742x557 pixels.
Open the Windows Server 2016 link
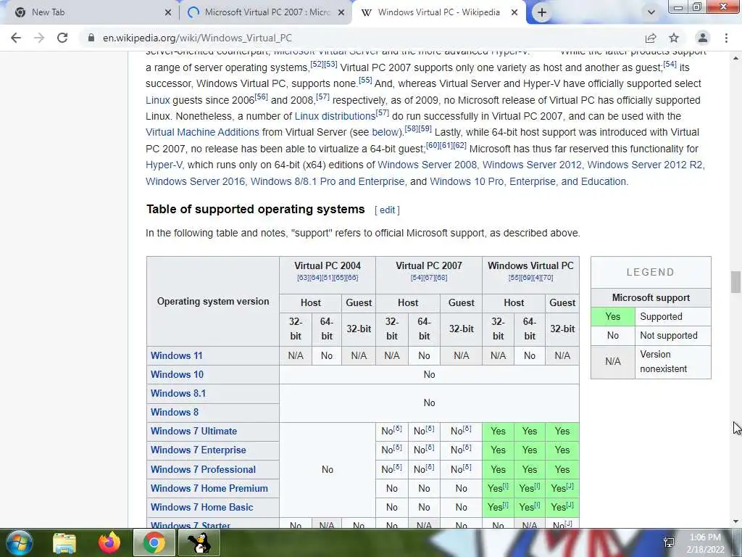pyautogui.click(x=195, y=181)
